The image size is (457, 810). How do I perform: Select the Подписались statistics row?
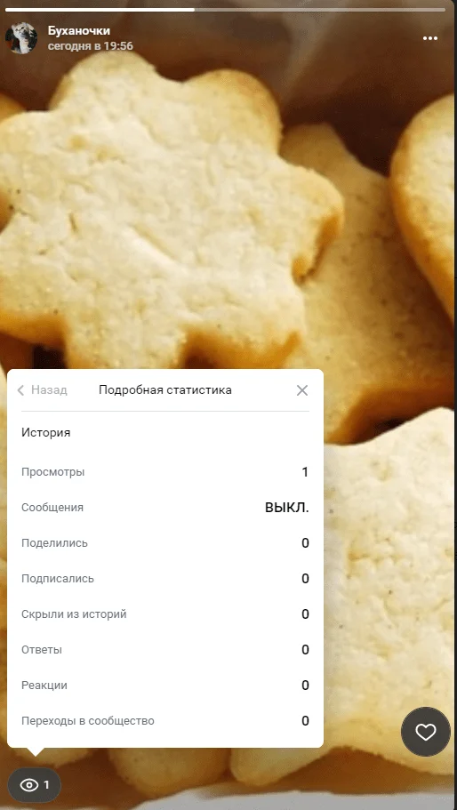165,579
